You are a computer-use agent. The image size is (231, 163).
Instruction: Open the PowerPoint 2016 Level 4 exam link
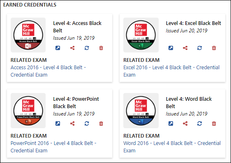pos(53,147)
